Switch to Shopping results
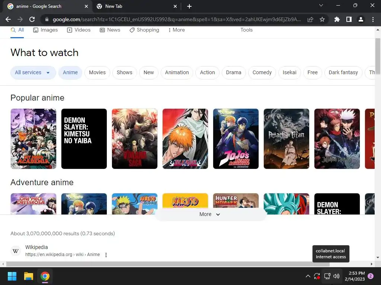The width and height of the screenshot is (381, 285). pyautogui.click(x=144, y=30)
